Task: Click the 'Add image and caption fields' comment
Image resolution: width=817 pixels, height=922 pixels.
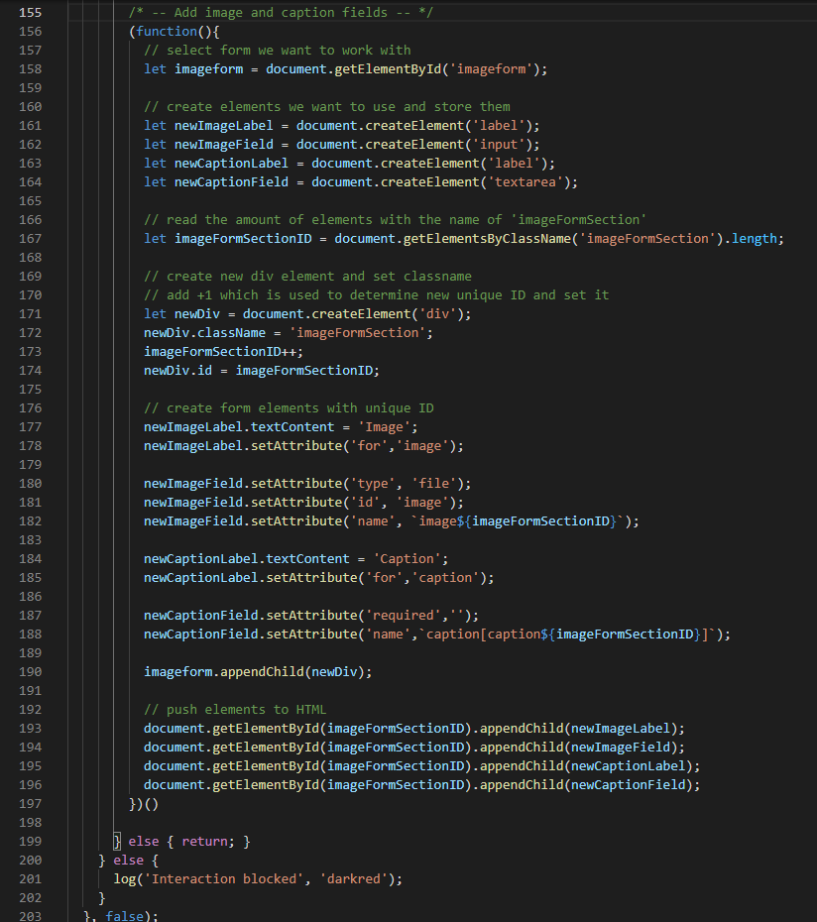Action: 281,12
